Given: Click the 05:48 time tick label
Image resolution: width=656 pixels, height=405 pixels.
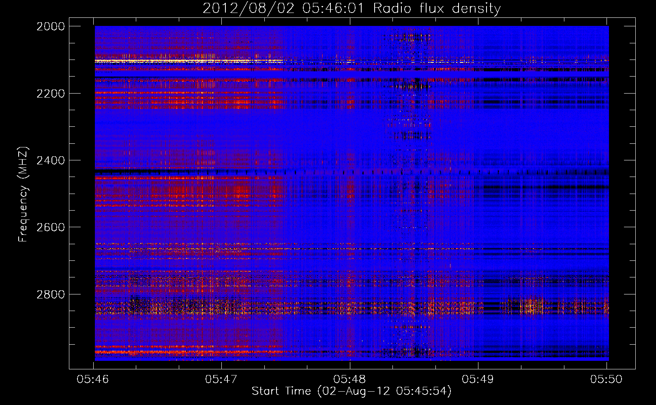Looking at the screenshot, I should click(x=349, y=379).
